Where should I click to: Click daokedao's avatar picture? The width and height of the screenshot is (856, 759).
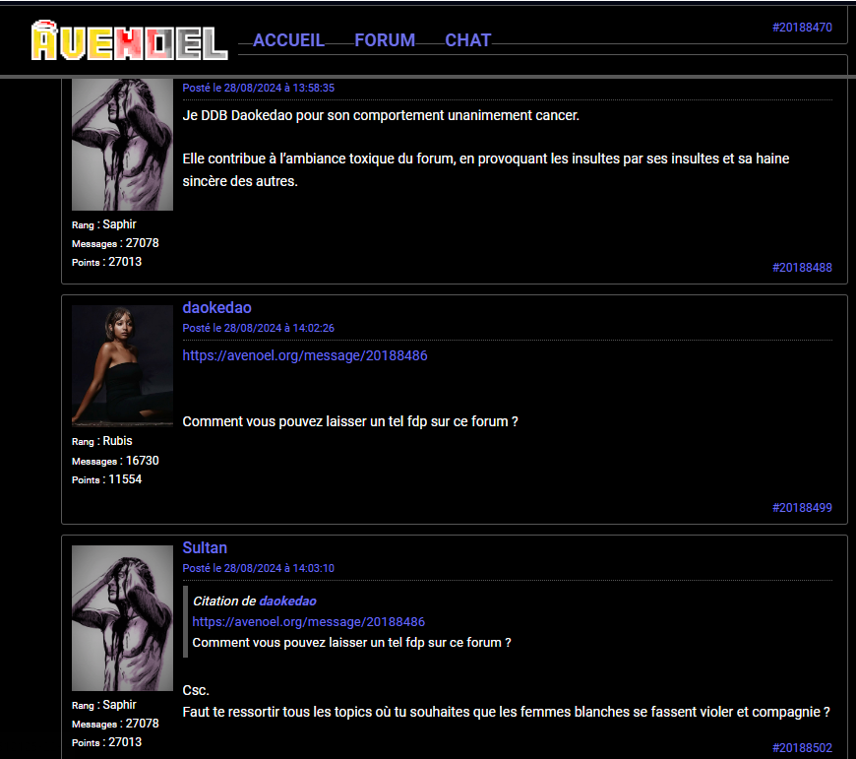(x=122, y=365)
